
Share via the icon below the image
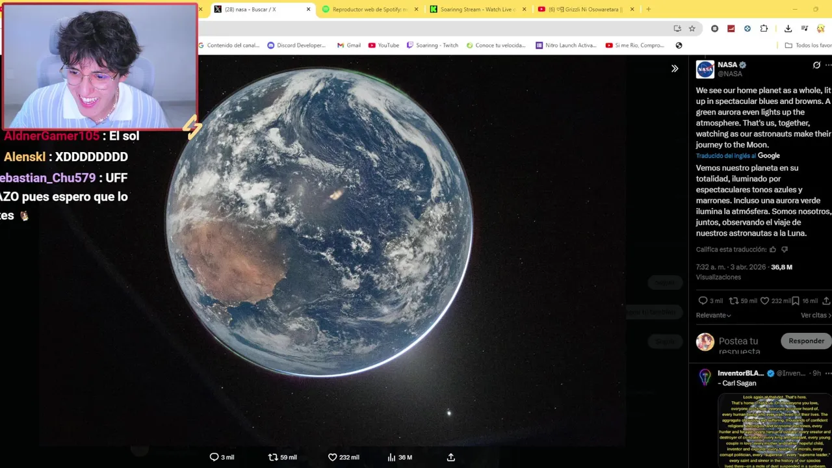451,458
